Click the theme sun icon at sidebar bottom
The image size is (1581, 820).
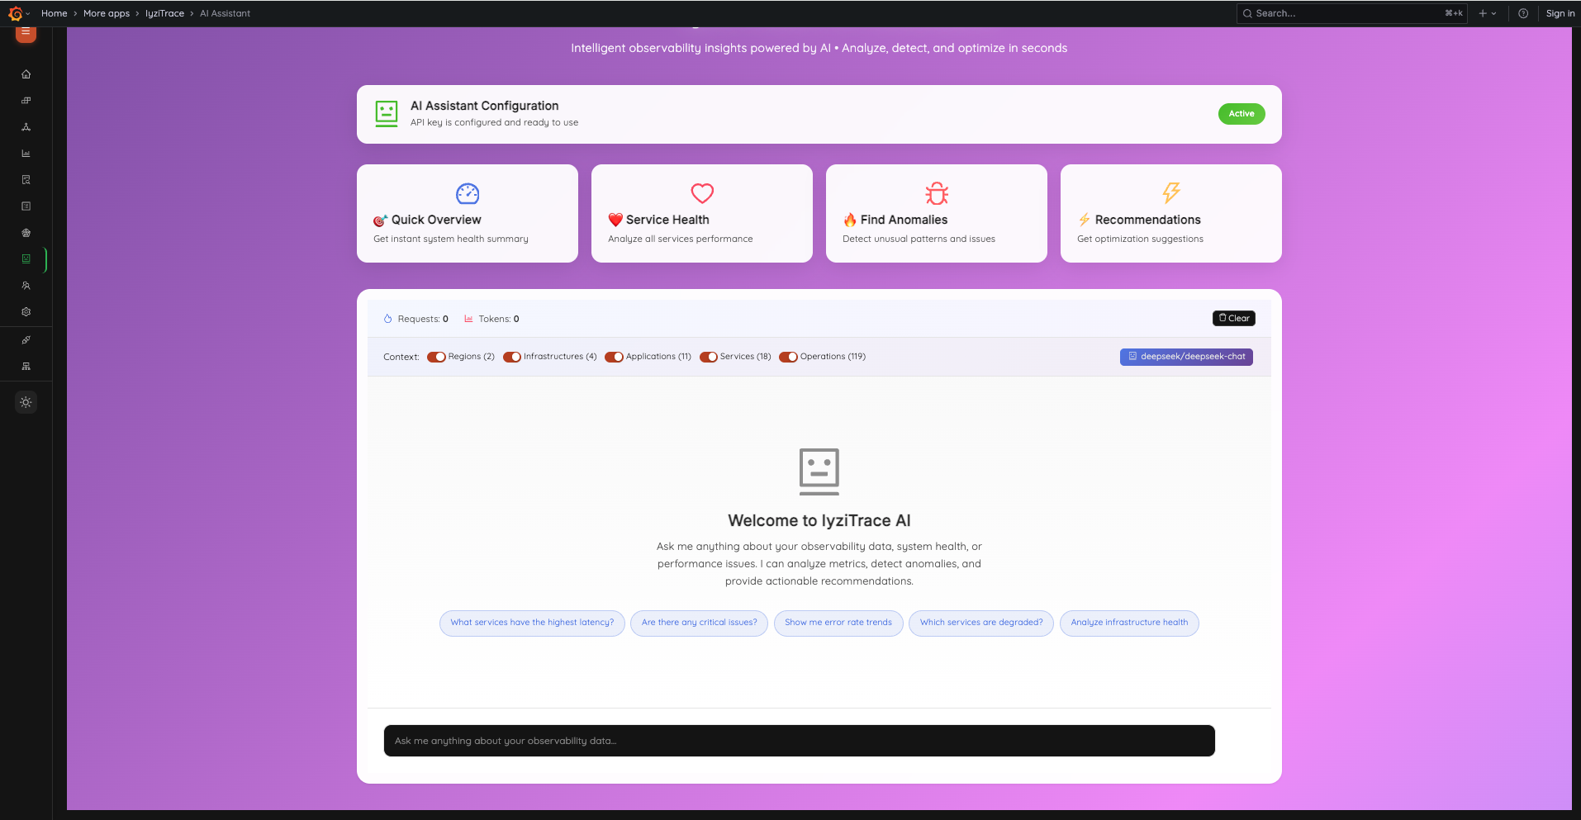tap(26, 402)
